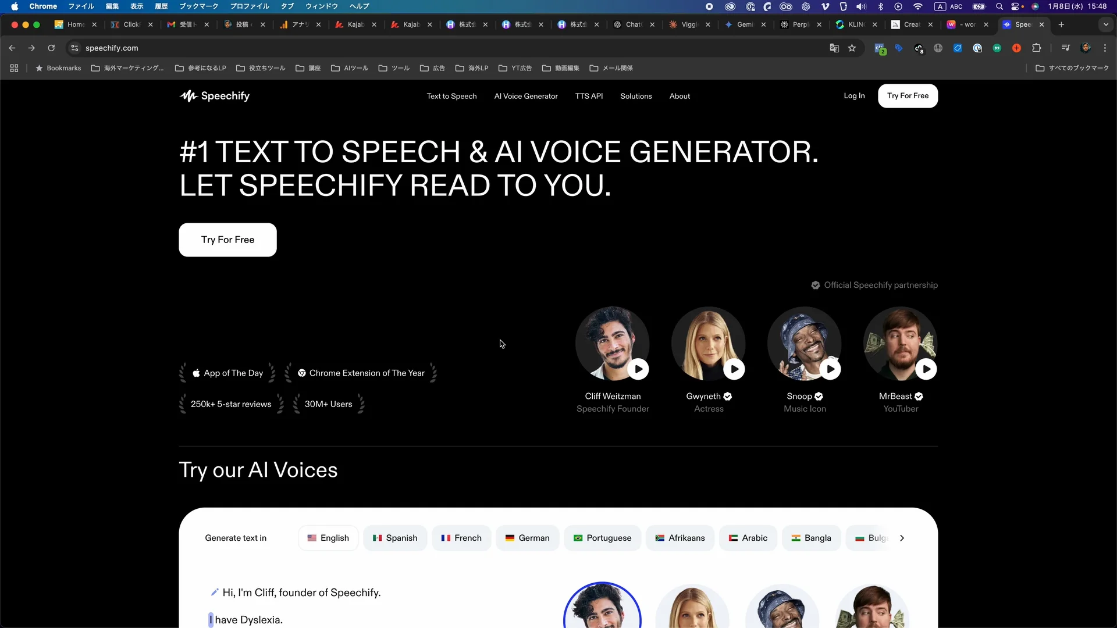Click Bookmarks star shortcut in bookmarks bar
This screenshot has height=628, width=1117.
tap(58, 68)
